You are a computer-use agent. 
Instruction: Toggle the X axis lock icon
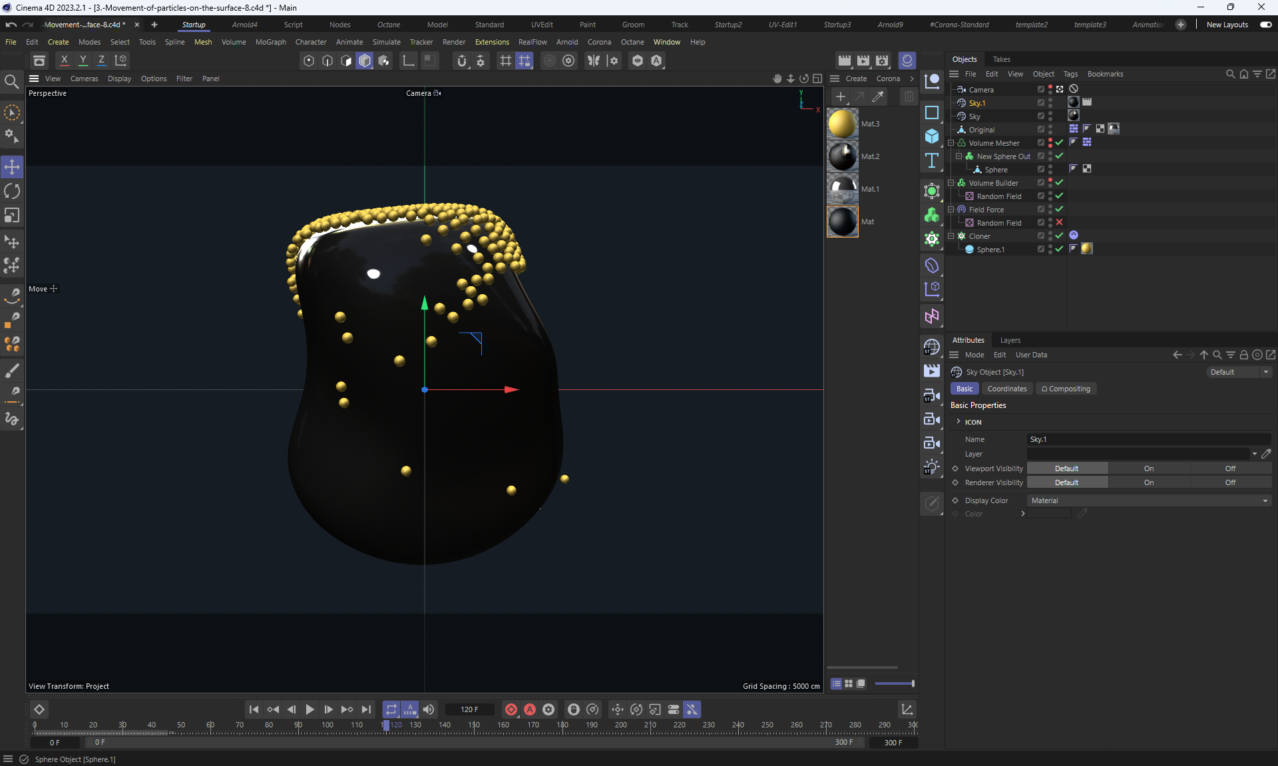(x=65, y=61)
